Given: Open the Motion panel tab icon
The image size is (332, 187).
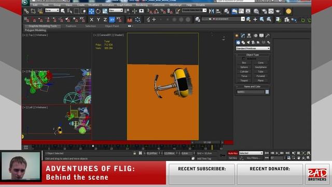Looking at the screenshot, I should click(256, 36).
